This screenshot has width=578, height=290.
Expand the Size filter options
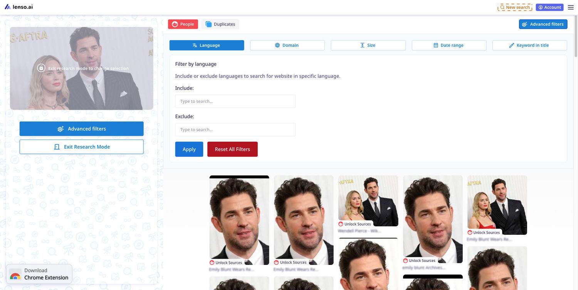pos(368,45)
